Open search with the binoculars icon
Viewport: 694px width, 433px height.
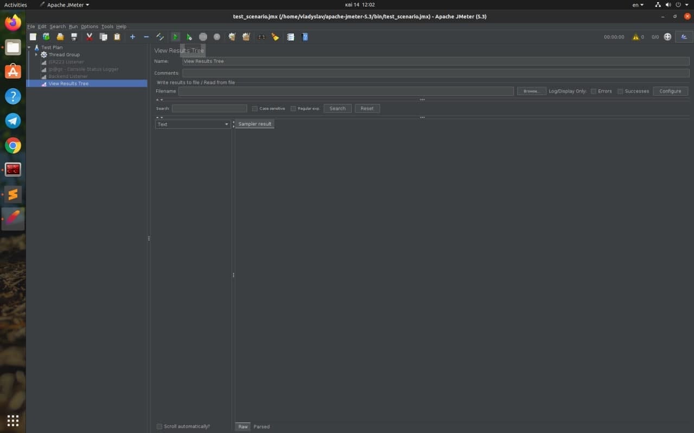[x=261, y=37]
